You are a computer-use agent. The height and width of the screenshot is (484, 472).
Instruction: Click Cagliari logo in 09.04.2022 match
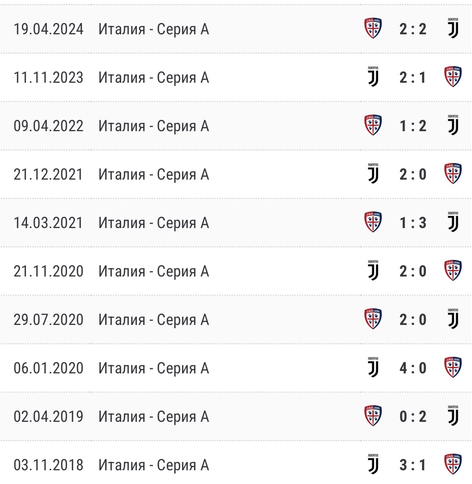click(373, 126)
